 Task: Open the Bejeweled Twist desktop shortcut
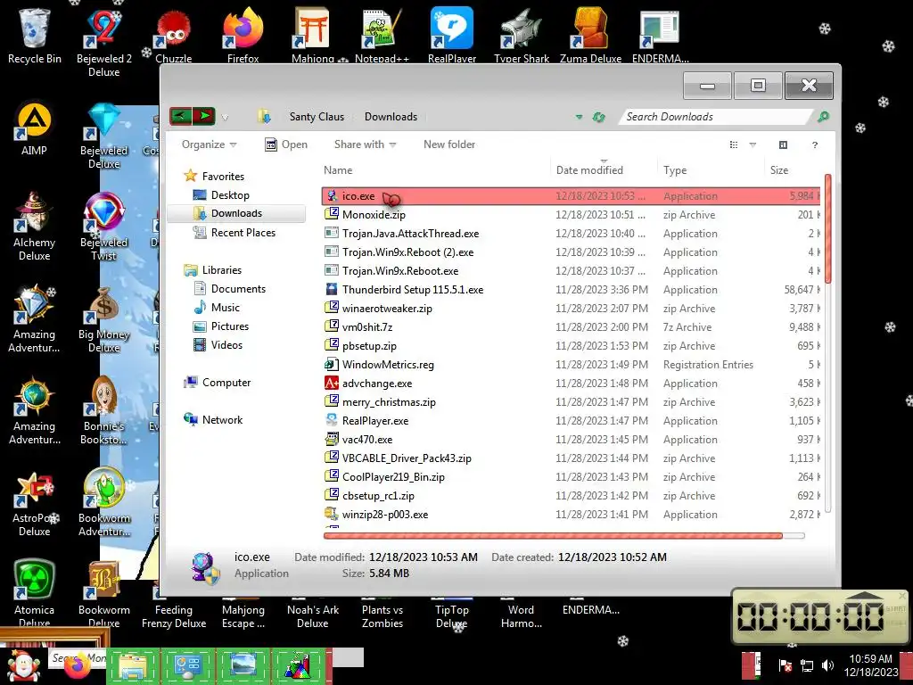pos(104,226)
